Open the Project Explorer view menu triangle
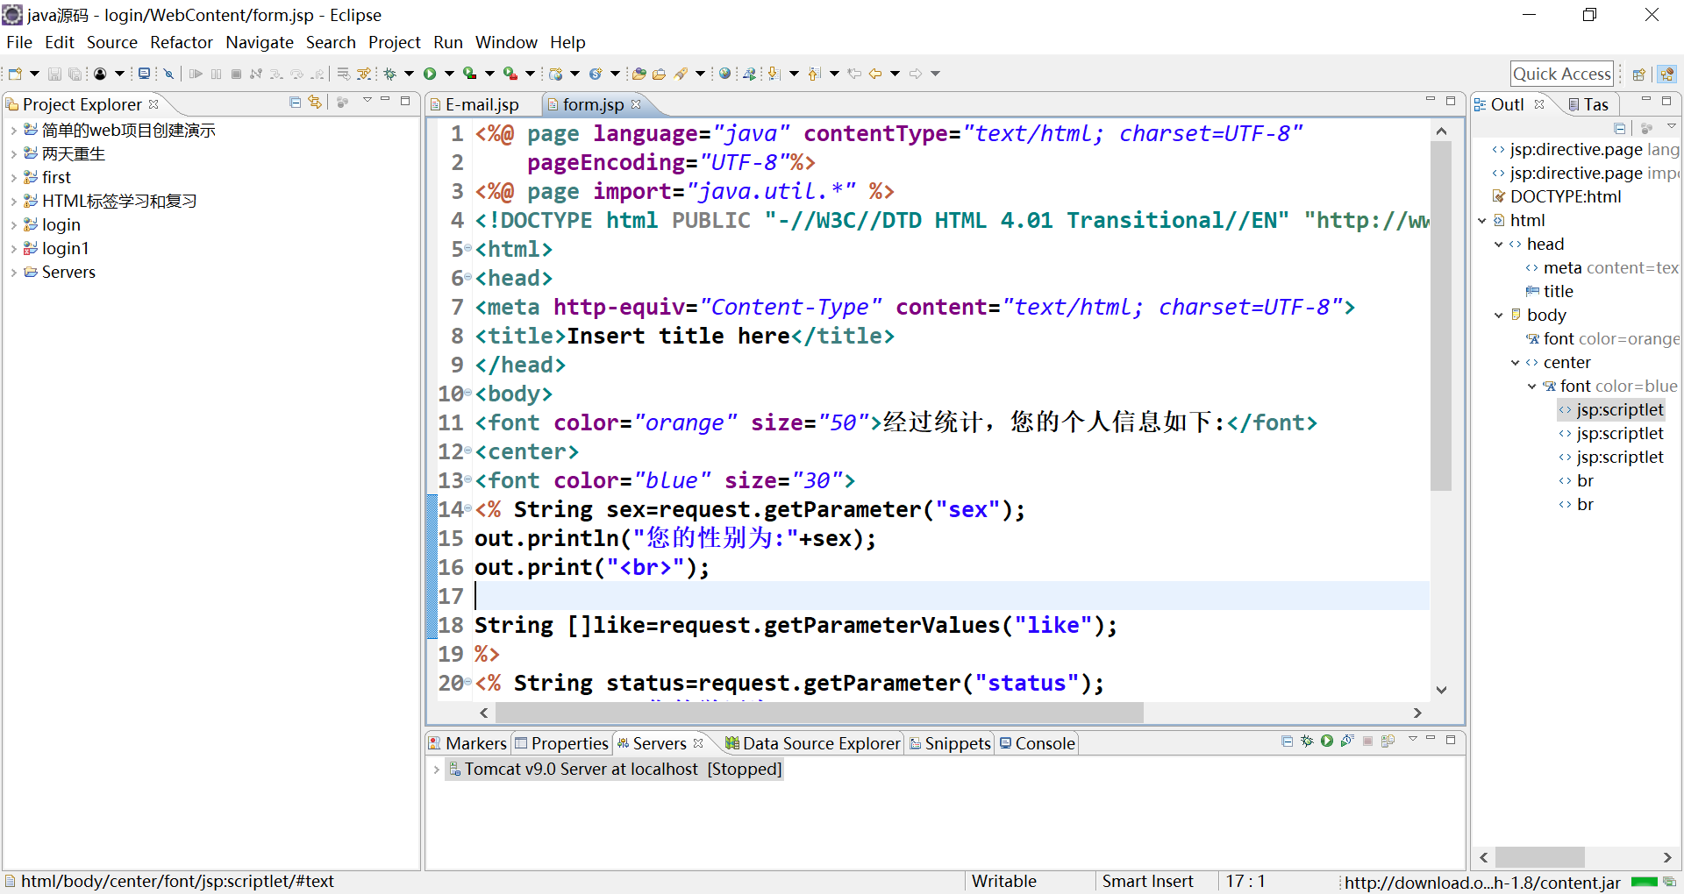Image resolution: width=1684 pixels, height=894 pixels. (367, 101)
